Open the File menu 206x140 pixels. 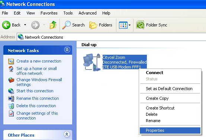pyautogui.click(x=5, y=13)
